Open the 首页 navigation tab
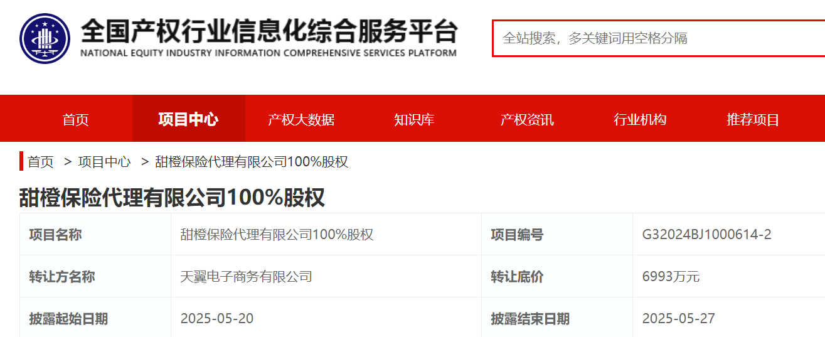 point(76,119)
